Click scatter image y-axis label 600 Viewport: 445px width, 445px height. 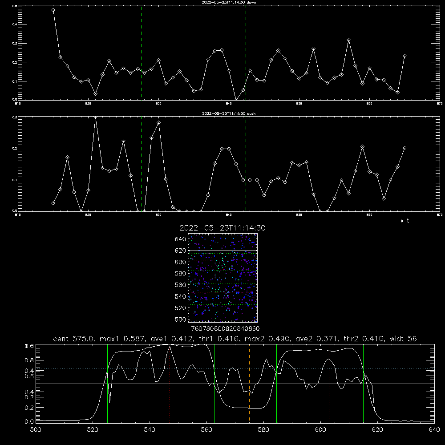point(181,262)
